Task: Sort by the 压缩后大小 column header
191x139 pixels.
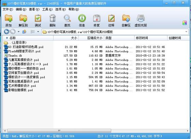Action: point(91,38)
